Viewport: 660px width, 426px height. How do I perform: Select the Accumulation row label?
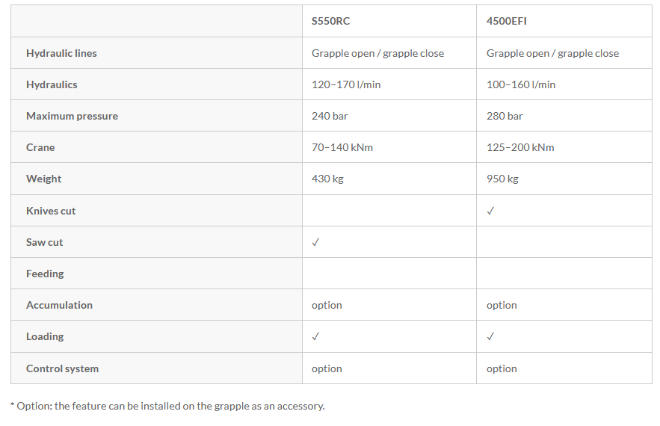(59, 305)
